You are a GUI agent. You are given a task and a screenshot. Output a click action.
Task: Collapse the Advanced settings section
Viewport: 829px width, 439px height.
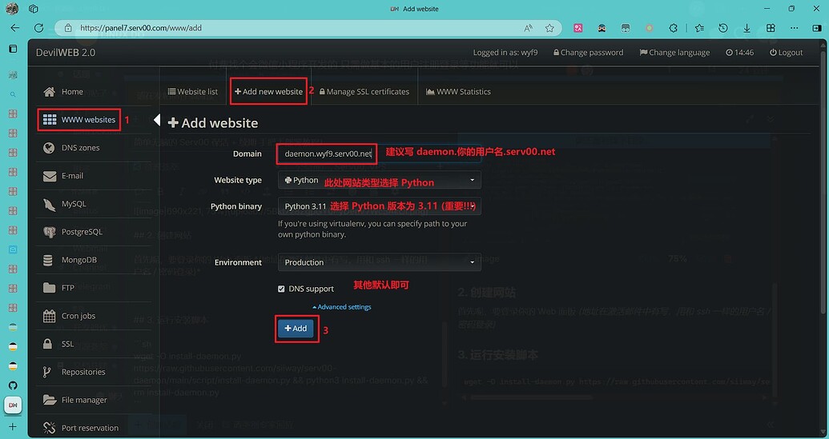[x=342, y=306]
